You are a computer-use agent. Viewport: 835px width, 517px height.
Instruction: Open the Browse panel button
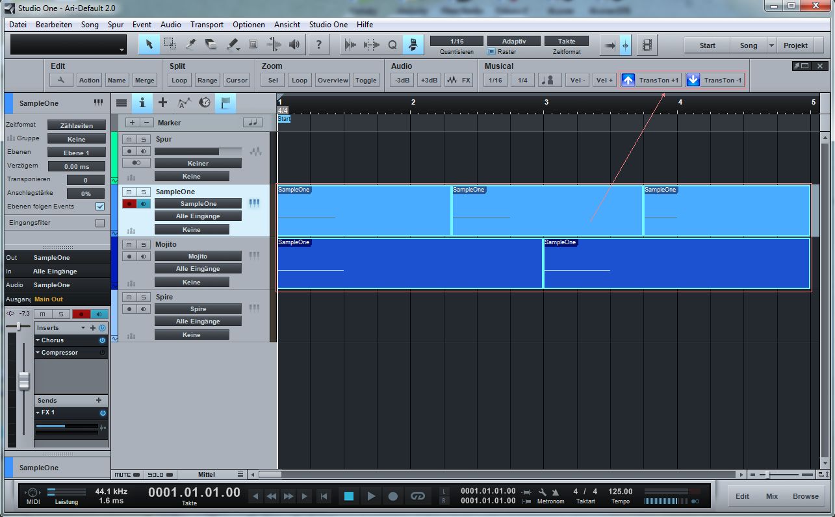coord(806,496)
